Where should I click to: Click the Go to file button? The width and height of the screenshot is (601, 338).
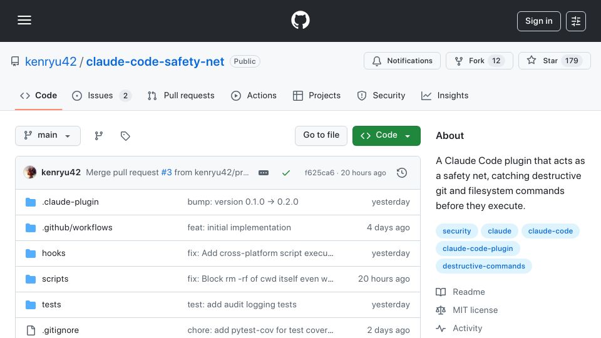(321, 136)
